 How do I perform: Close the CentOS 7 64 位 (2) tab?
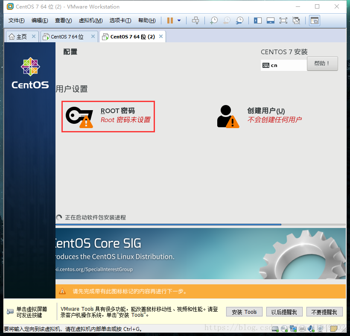[161, 36]
